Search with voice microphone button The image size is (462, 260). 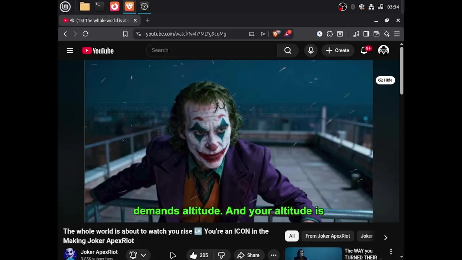[311, 51]
